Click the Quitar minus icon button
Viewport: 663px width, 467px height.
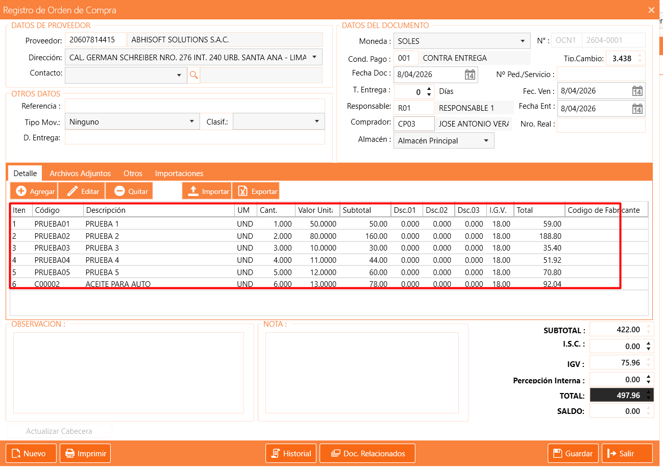(129, 191)
